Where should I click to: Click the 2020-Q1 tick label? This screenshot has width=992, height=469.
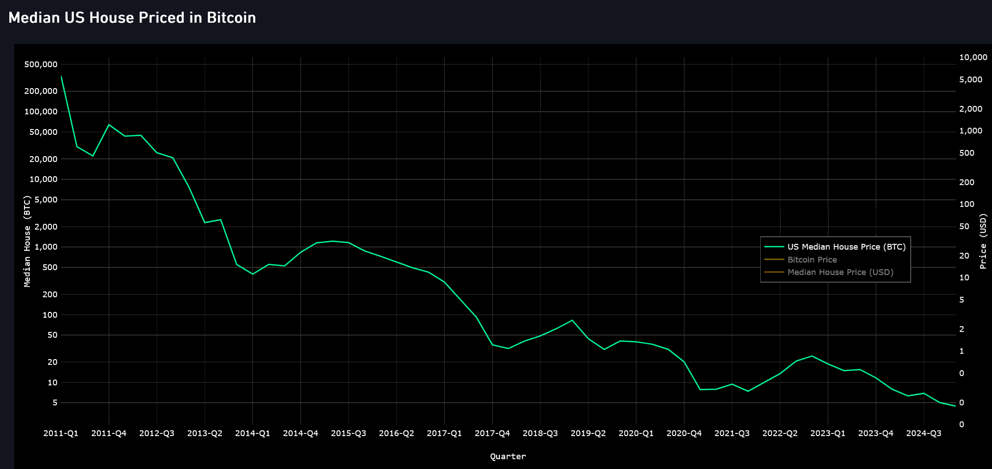pos(636,433)
